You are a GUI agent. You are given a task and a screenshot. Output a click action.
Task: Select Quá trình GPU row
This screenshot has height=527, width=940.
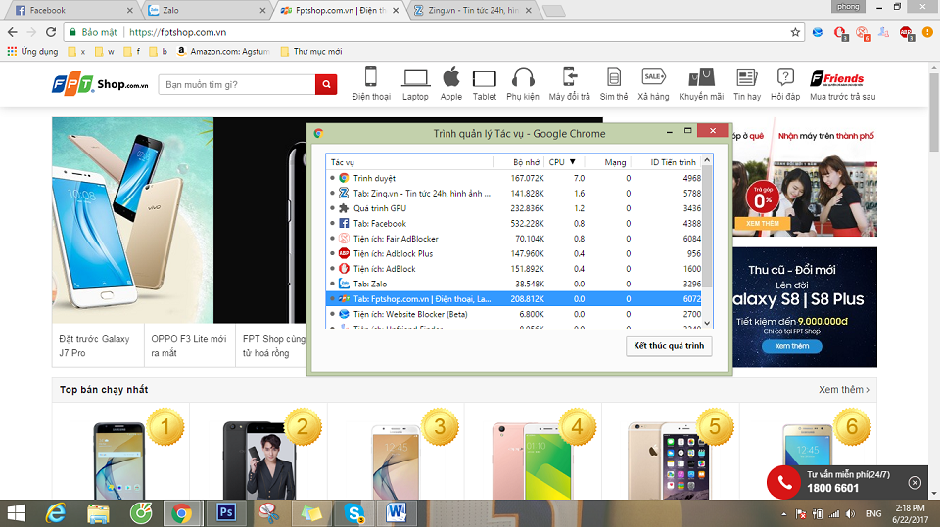click(514, 208)
